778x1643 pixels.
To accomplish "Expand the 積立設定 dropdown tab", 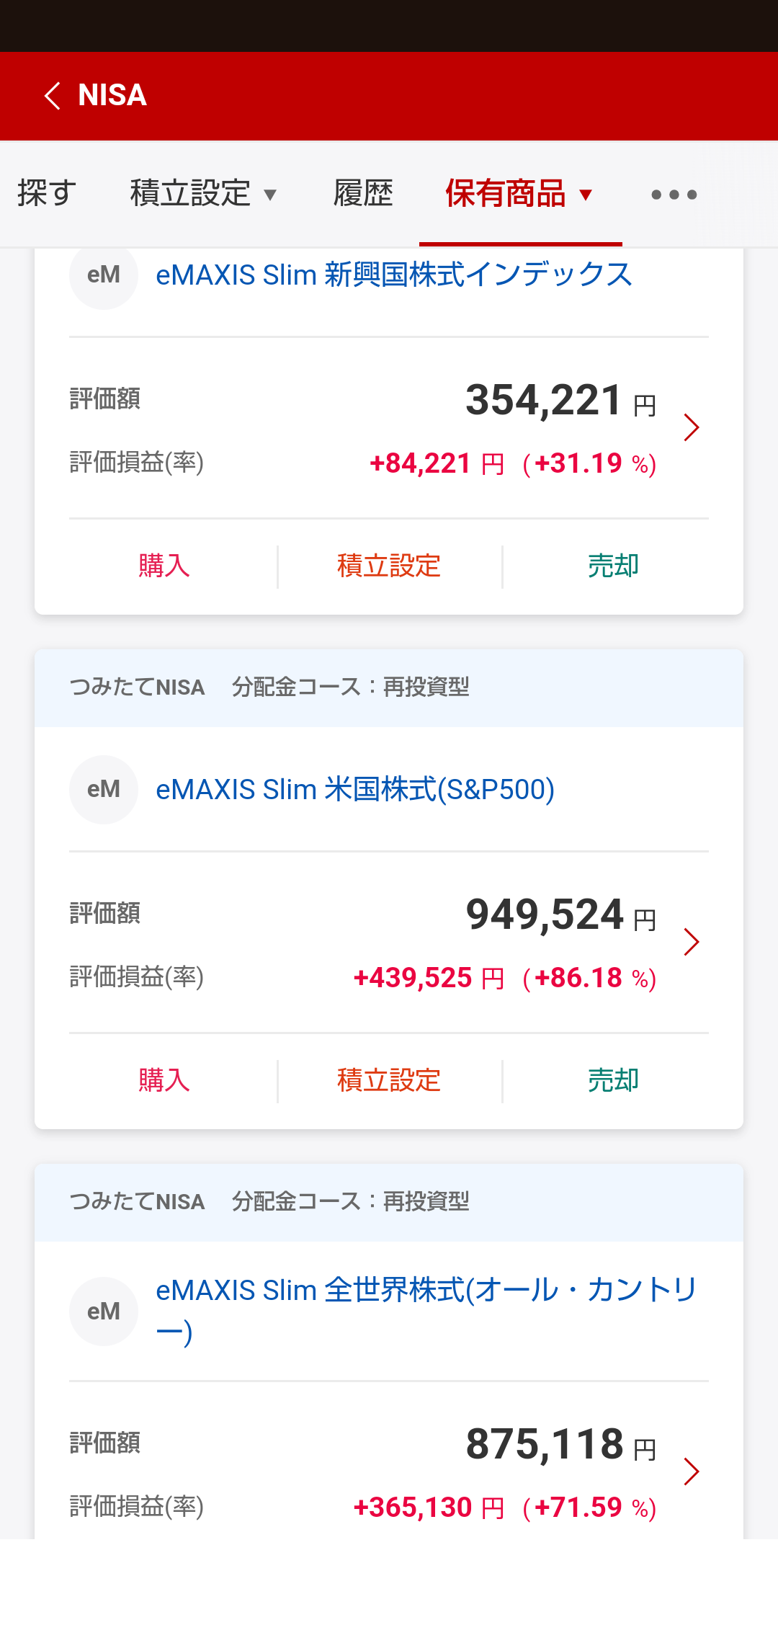I will tap(204, 194).
